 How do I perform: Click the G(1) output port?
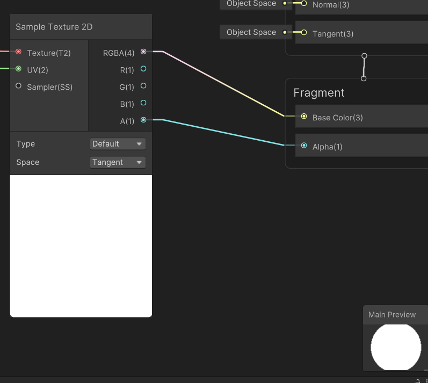(x=143, y=86)
